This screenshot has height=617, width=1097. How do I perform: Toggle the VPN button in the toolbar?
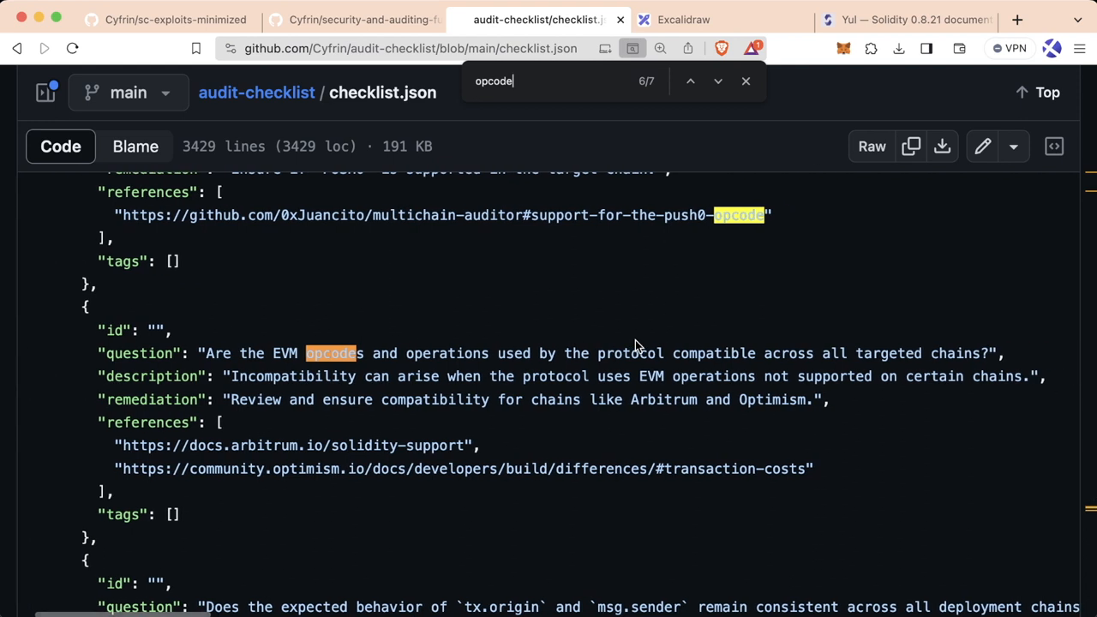(1010, 48)
